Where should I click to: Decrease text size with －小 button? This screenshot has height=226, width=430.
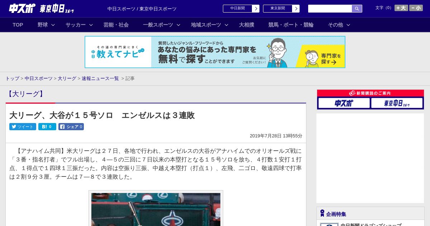[x=416, y=8]
